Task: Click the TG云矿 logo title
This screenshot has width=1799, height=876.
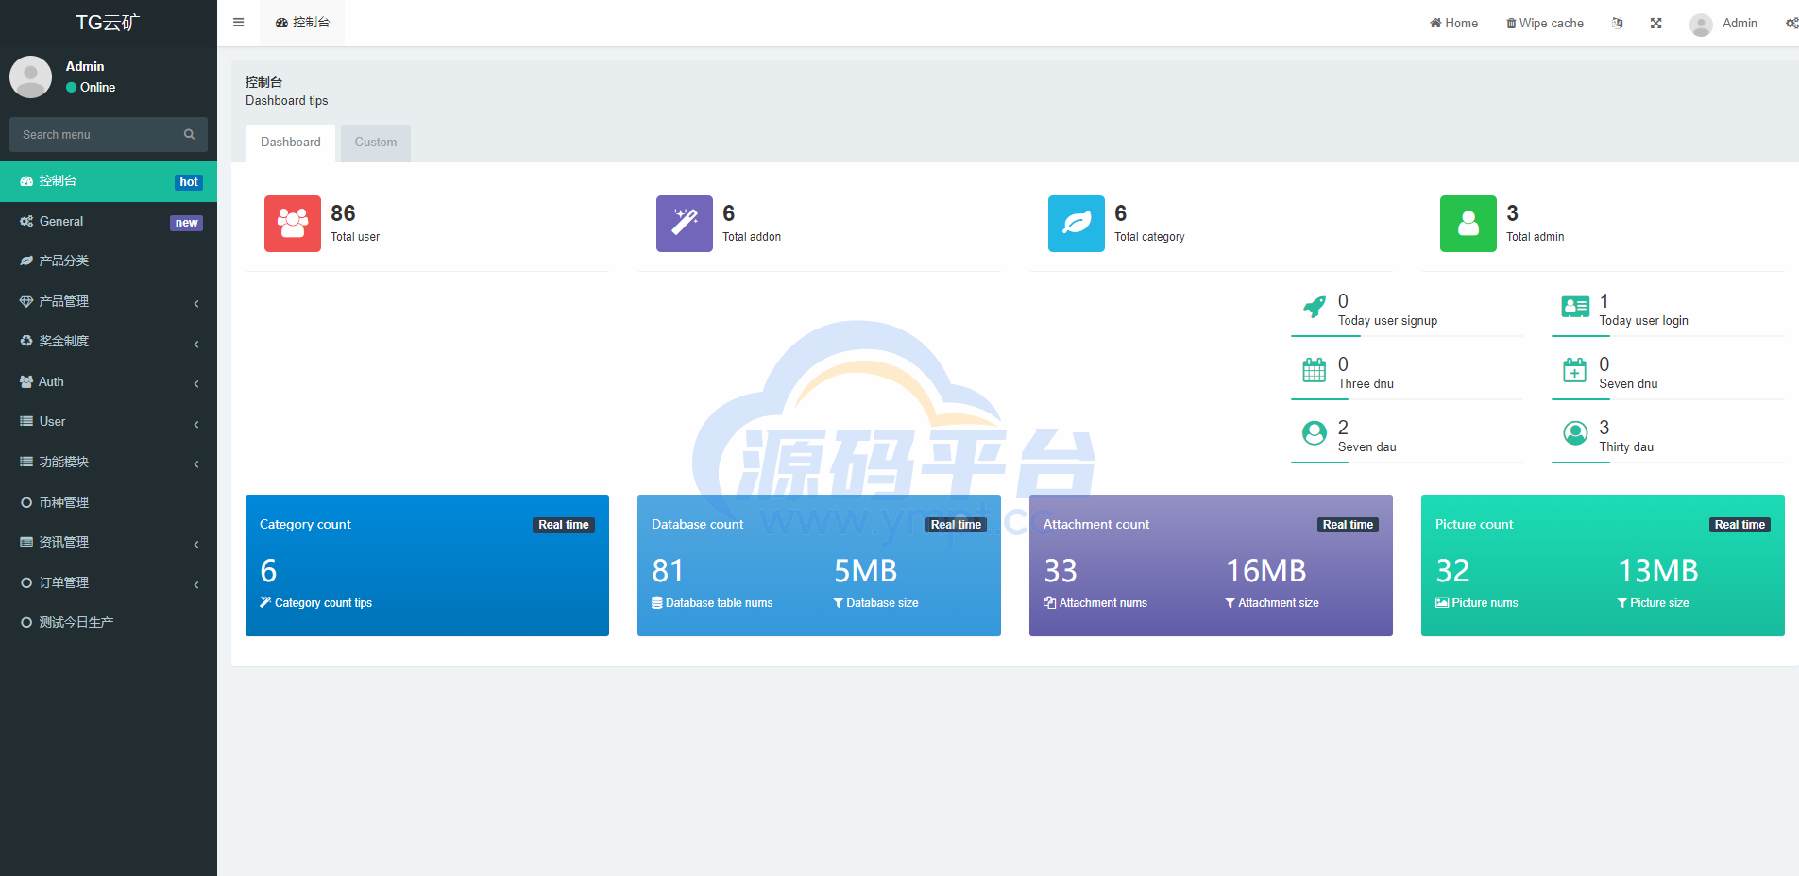Action: tap(108, 23)
